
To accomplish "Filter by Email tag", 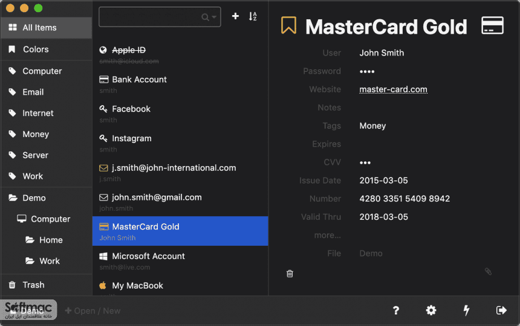I will point(47,92).
